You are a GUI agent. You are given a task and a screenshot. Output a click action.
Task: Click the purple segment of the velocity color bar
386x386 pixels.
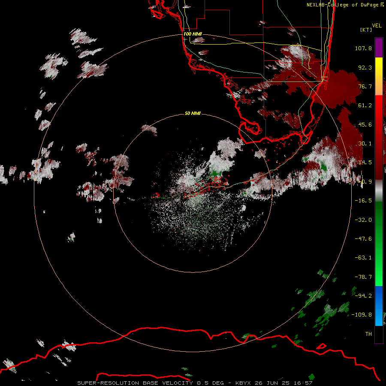379,48
